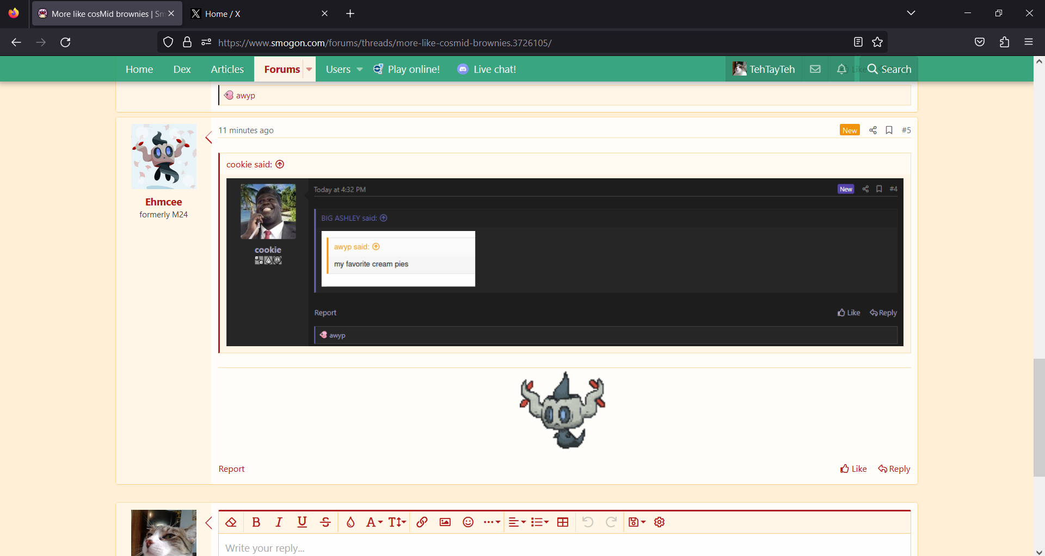Click the Write your reply text field
This screenshot has height=556, width=1045.
point(564,546)
